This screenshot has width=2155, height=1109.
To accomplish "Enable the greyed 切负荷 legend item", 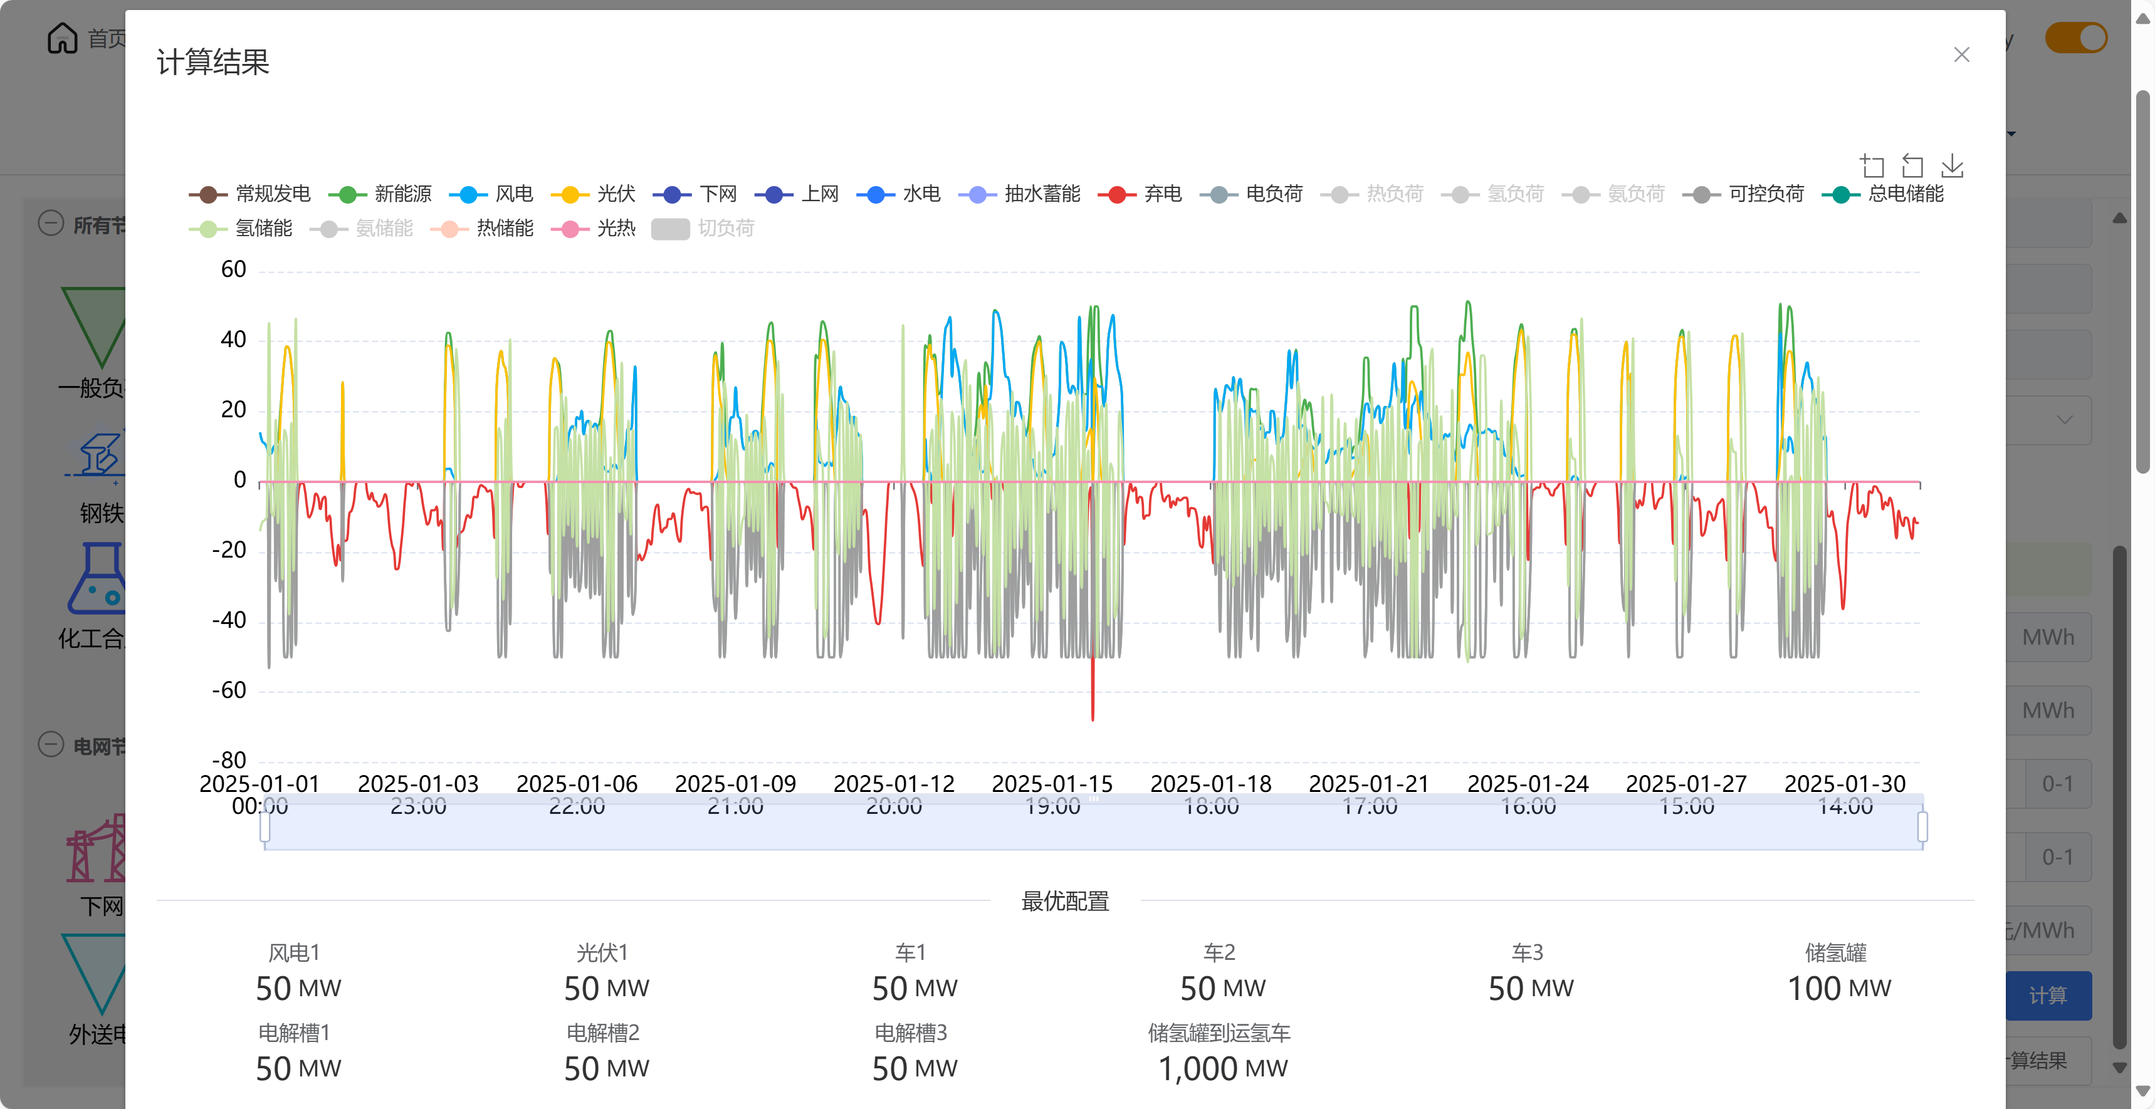I will (x=703, y=228).
